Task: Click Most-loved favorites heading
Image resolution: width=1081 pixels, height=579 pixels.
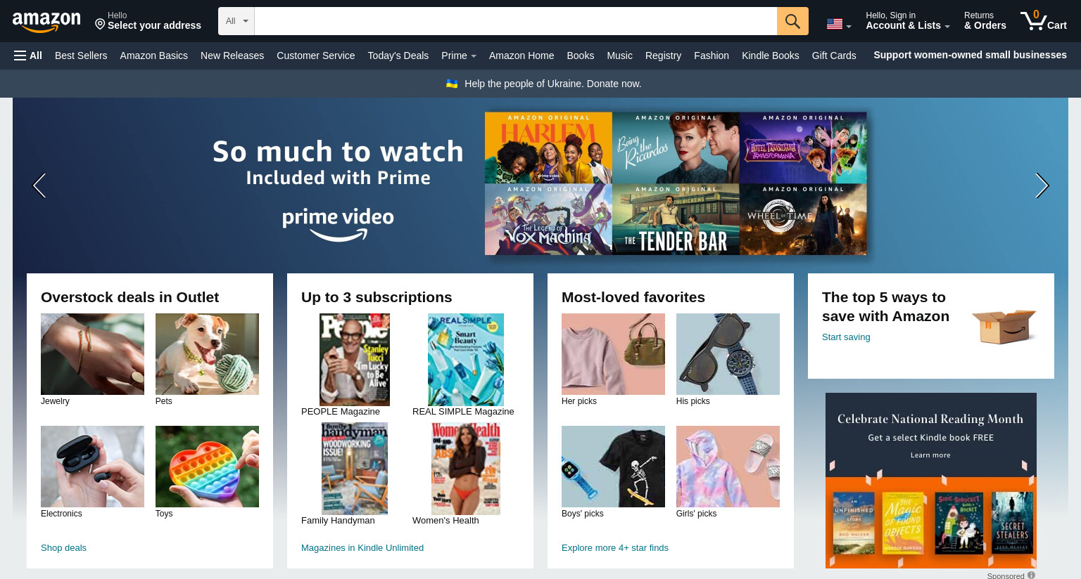Action: (633, 297)
